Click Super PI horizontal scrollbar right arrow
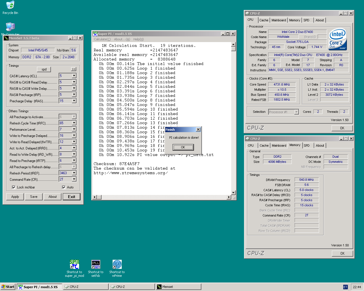The image size is (364, 291). pyautogui.click(x=229, y=197)
